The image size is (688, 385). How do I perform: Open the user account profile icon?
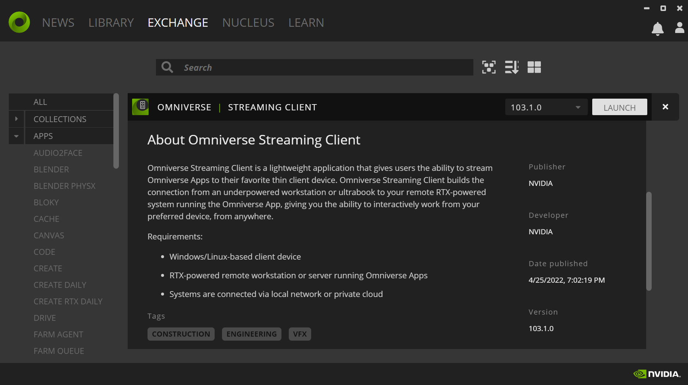(678, 27)
